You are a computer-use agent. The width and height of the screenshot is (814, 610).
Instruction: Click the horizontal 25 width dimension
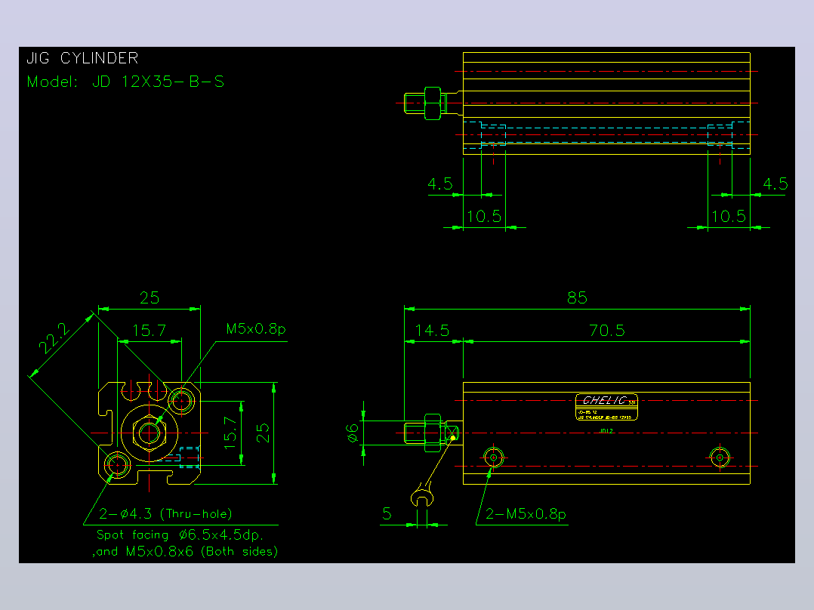click(x=150, y=298)
